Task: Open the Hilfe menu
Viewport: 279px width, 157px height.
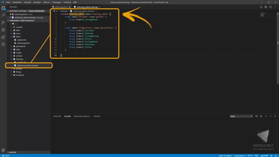Action: tap(75, 2)
